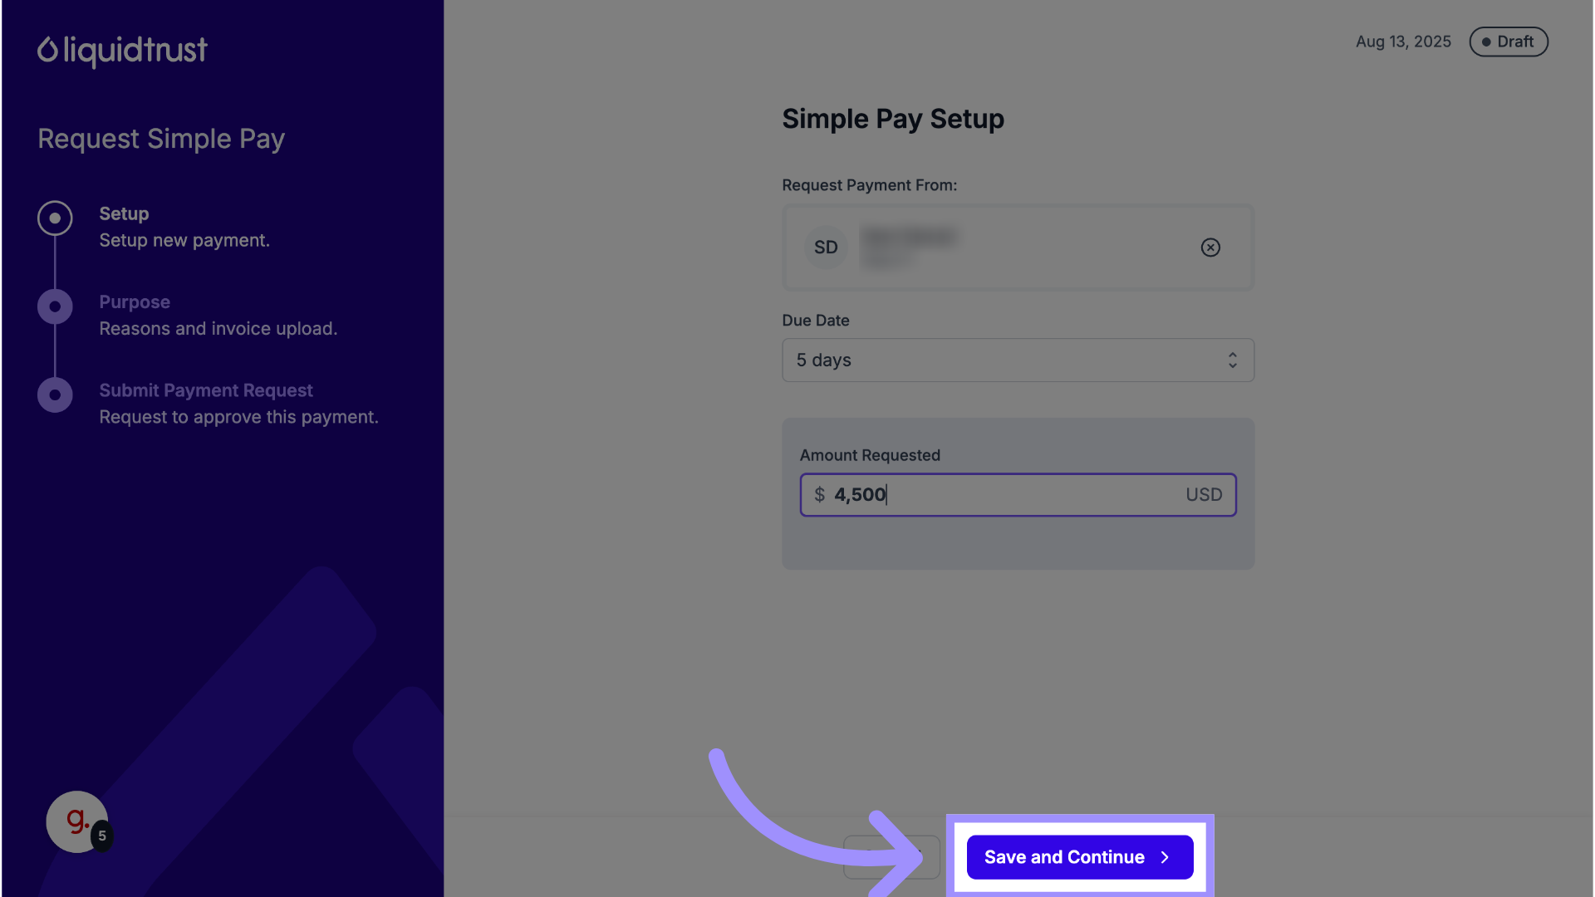Open the Due Date dropdown
1595x897 pixels.
point(1017,360)
